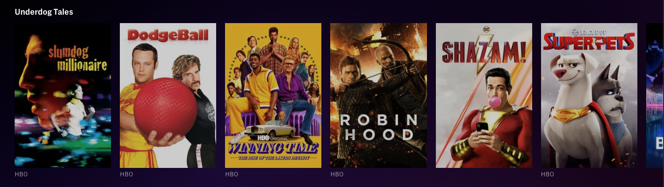Open the Shazam! movie poster
The image size is (664, 187).
pos(484,95)
